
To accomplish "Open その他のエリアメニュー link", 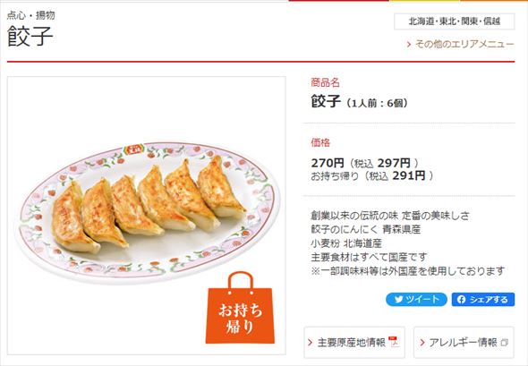I will coord(461,44).
